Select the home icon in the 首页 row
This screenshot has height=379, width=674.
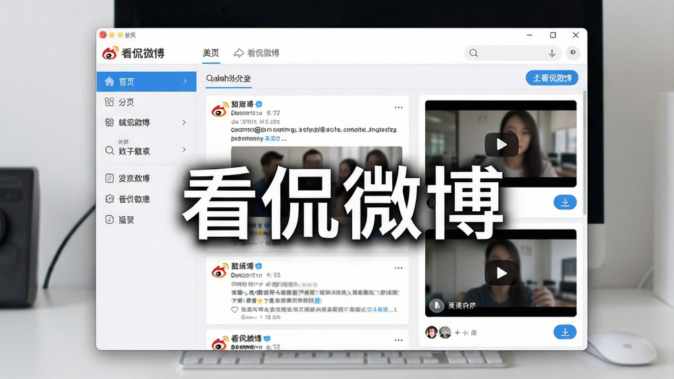coord(109,81)
